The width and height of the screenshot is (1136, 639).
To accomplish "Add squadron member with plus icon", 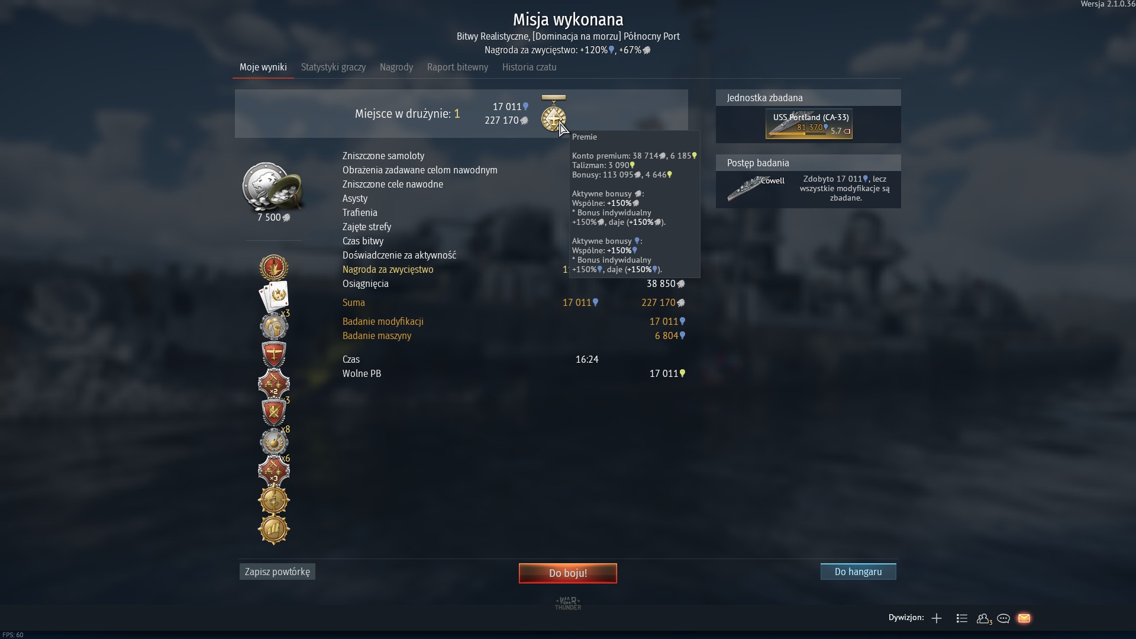I will click(937, 618).
